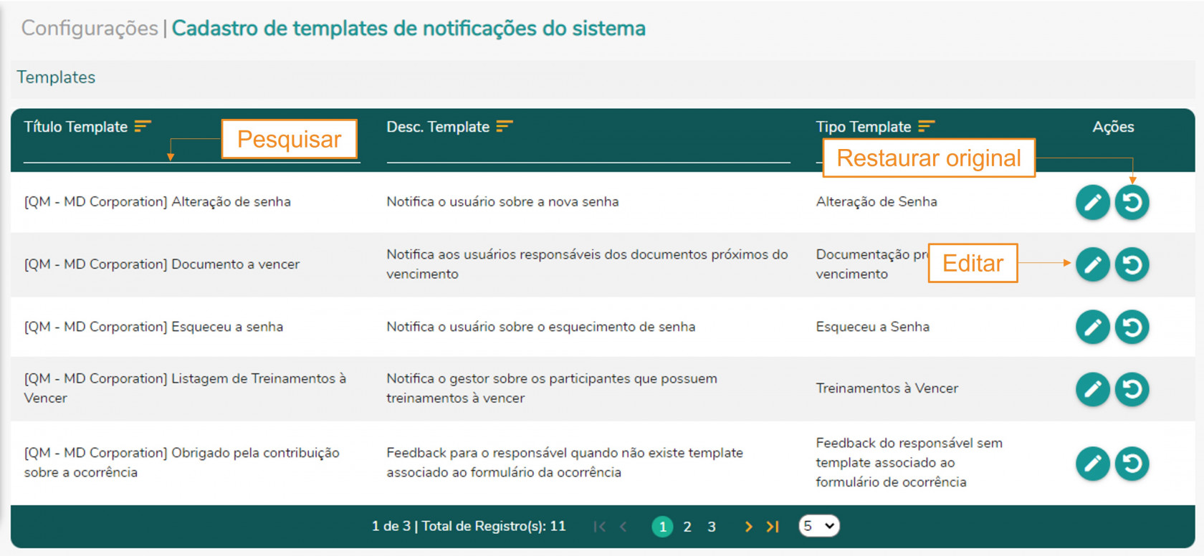This screenshot has width=1204, height=556.
Task: Click the 'Treinamentos à Vencer' type cell
Action: point(887,388)
